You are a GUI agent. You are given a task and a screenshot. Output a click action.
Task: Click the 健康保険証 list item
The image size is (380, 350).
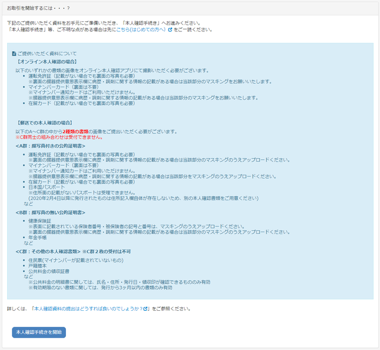[40, 221]
